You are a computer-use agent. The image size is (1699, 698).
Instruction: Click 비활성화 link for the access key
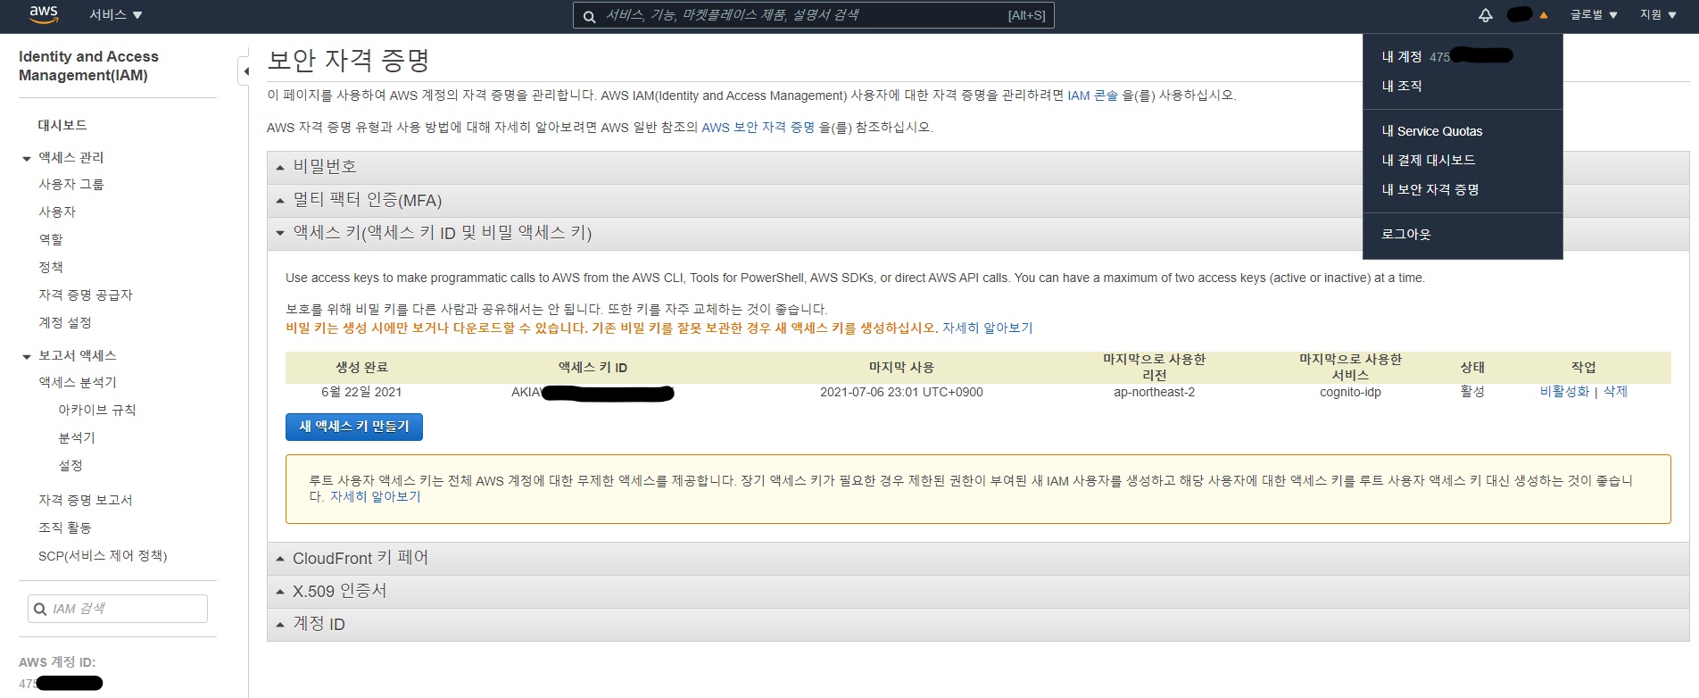coord(1564,392)
